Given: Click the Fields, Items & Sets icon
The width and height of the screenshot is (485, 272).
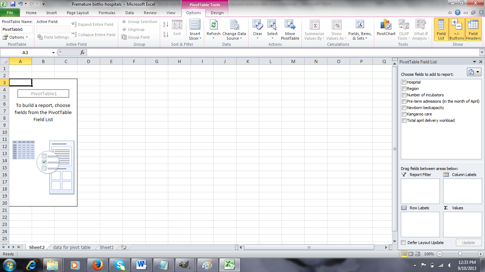Looking at the screenshot, I should click(x=360, y=25).
